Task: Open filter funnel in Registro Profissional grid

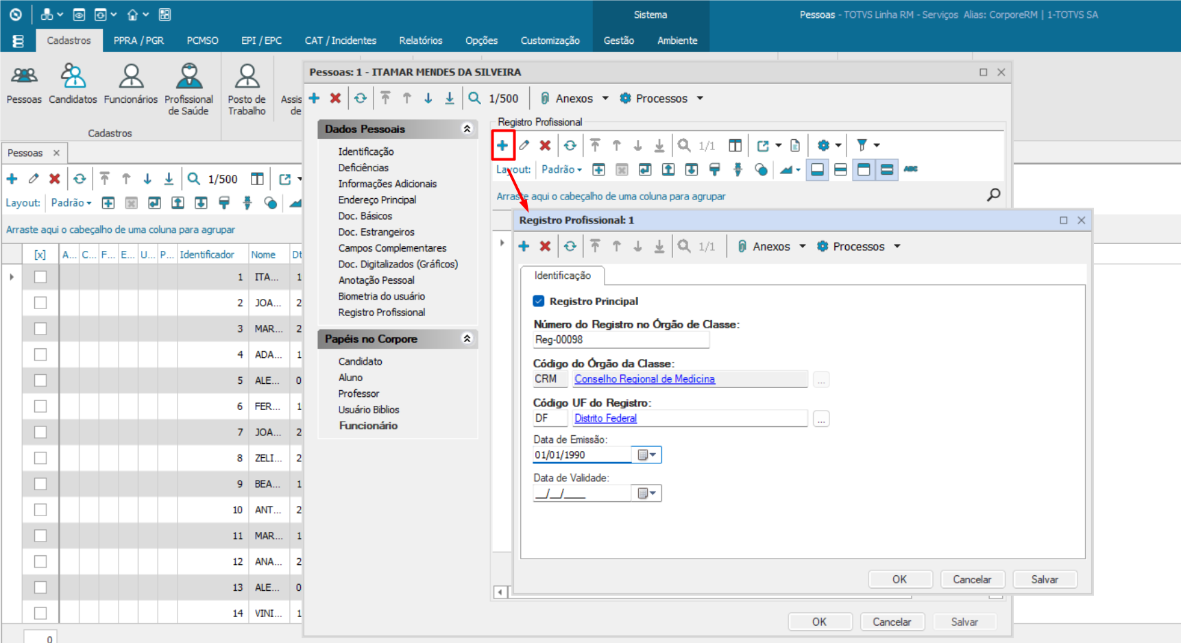Action: pos(862,145)
